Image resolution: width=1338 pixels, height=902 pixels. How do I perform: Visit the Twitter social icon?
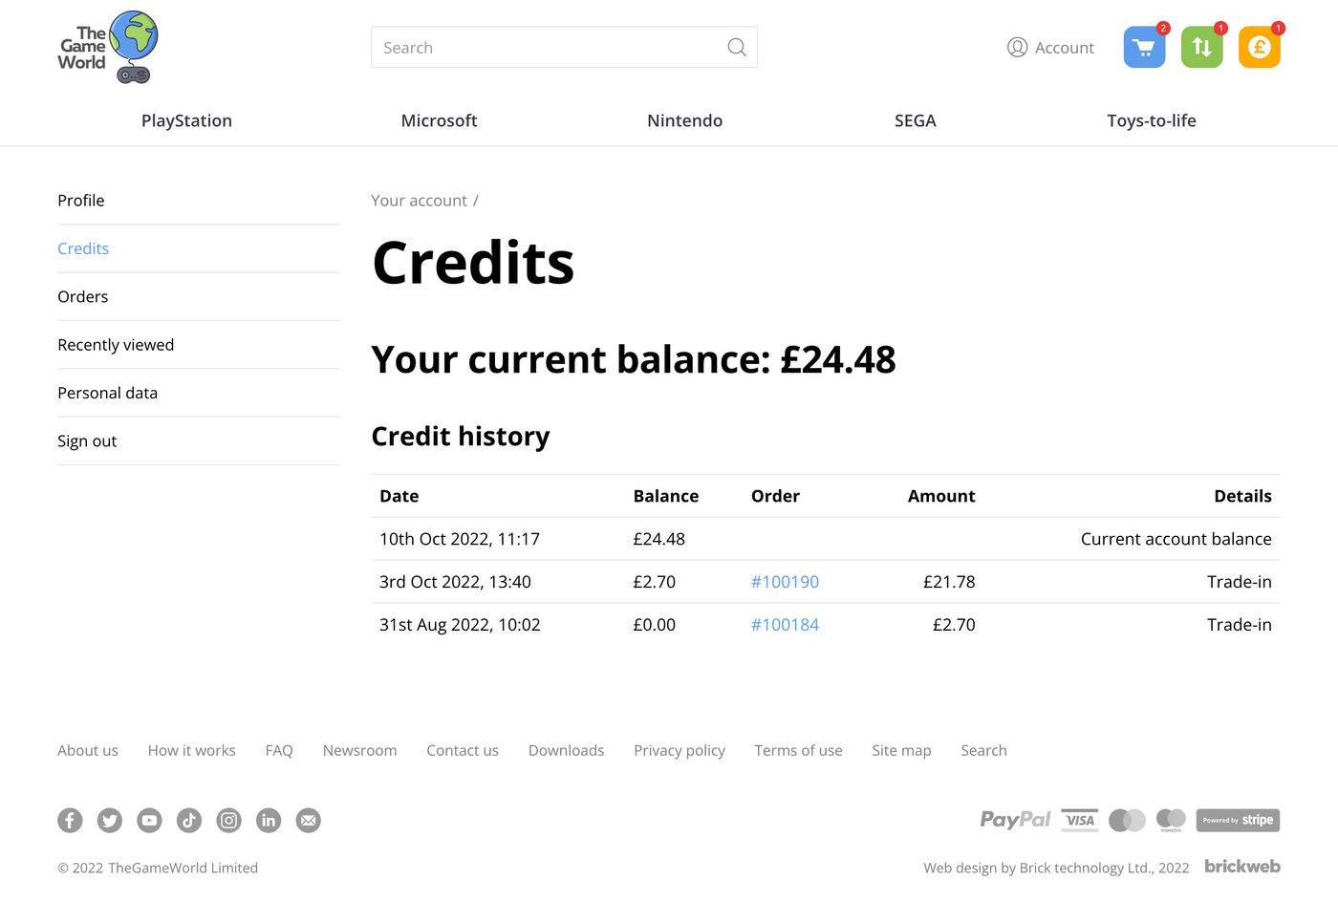(110, 820)
